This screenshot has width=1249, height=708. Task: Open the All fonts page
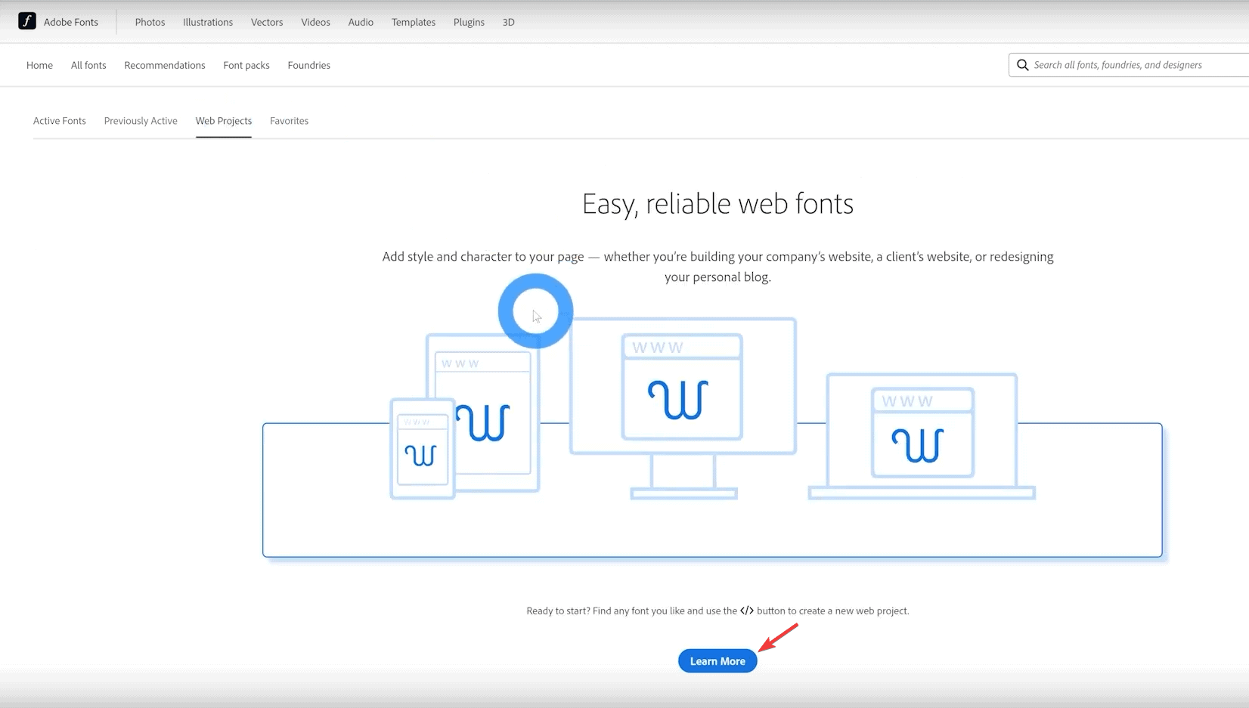(88, 65)
